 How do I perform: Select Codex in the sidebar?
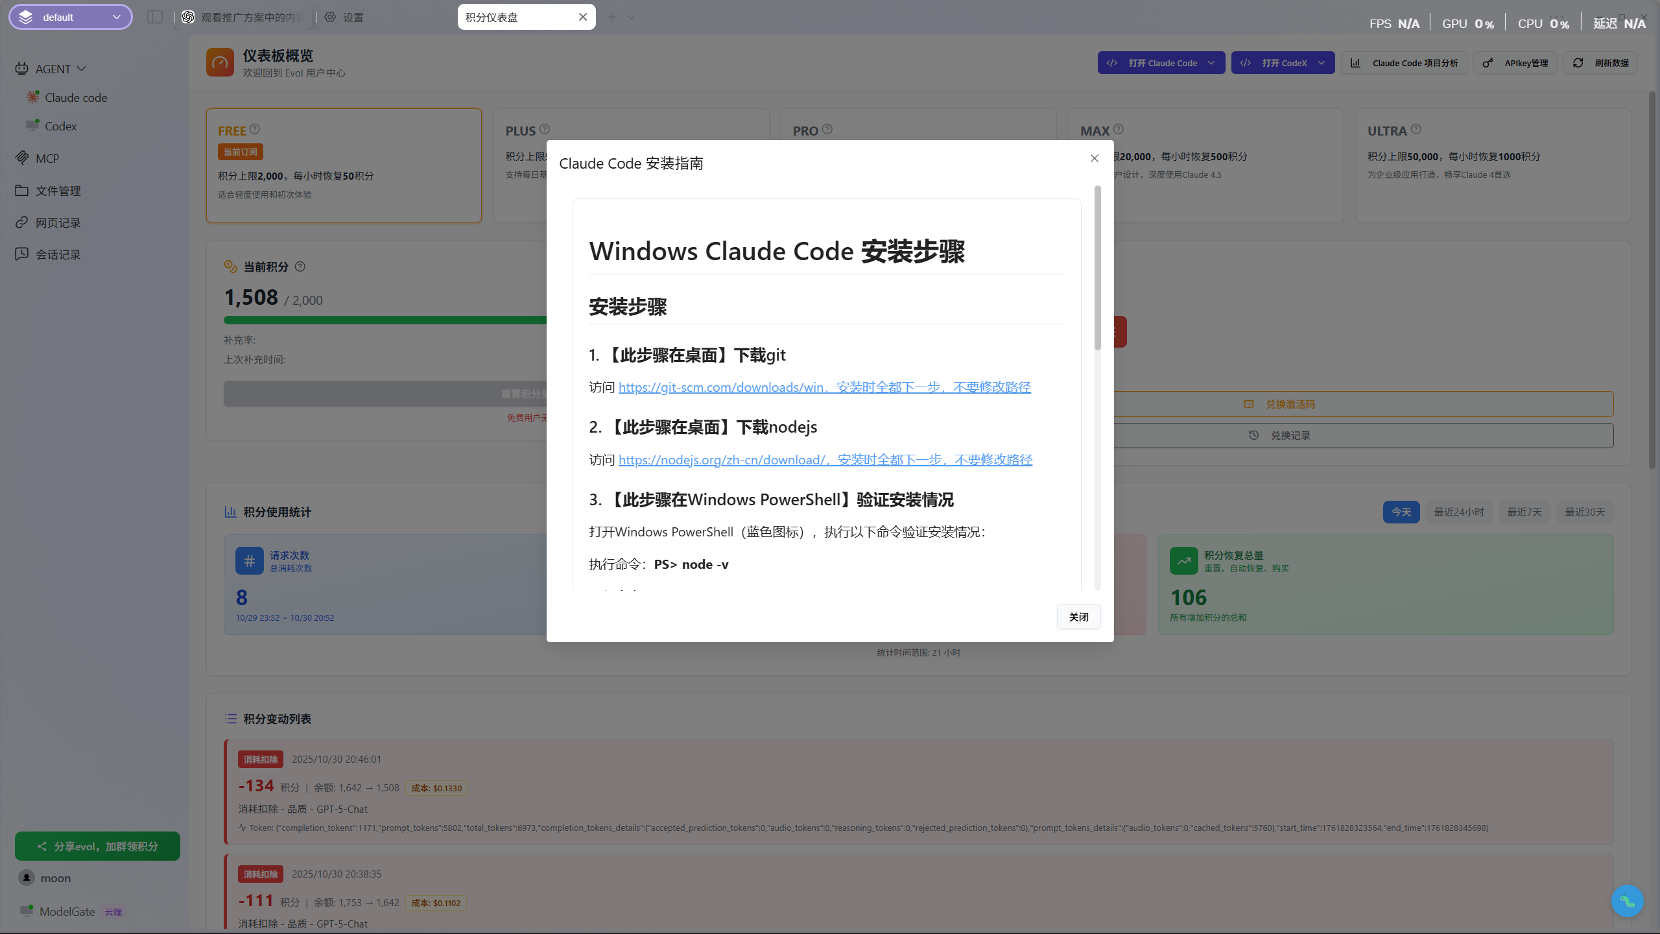[60, 126]
